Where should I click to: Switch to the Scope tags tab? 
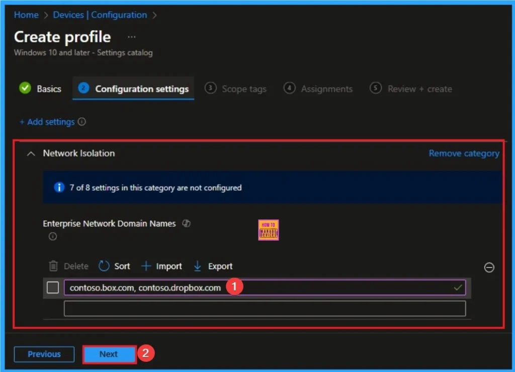point(244,89)
